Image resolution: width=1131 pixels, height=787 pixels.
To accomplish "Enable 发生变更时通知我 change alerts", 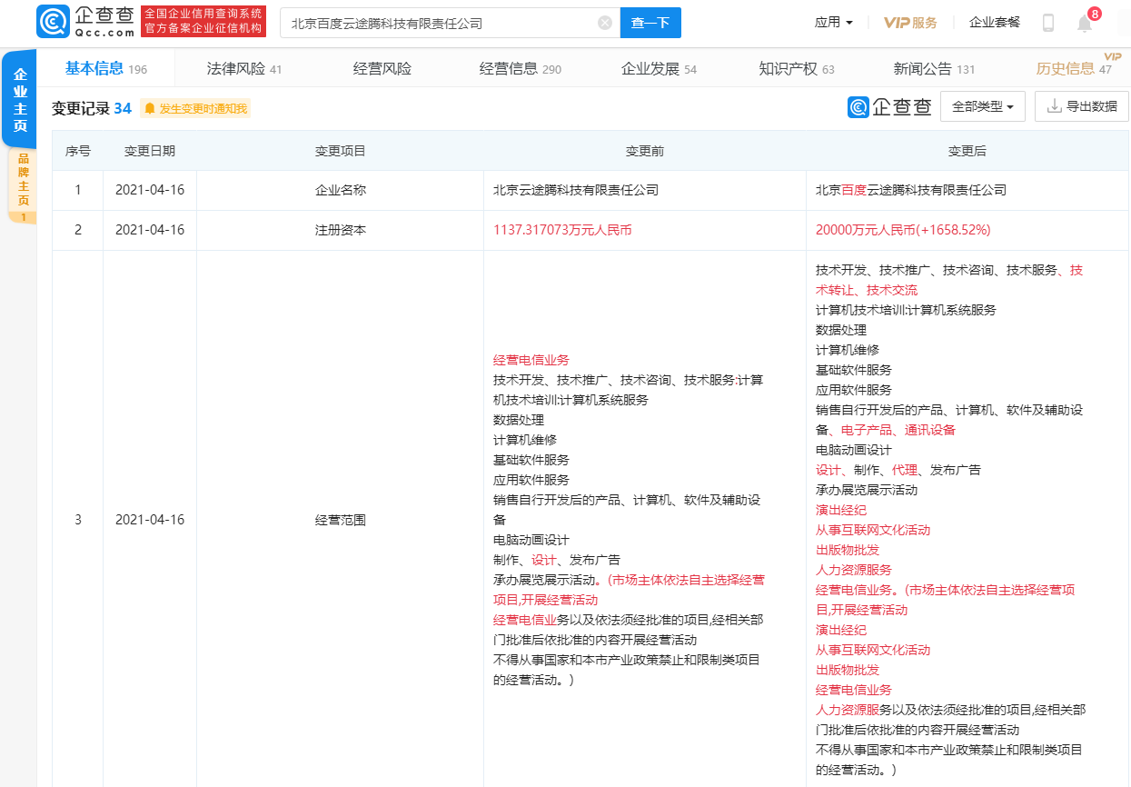I will coord(195,109).
